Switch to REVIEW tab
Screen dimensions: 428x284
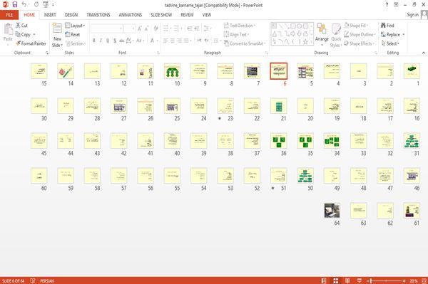tap(187, 15)
